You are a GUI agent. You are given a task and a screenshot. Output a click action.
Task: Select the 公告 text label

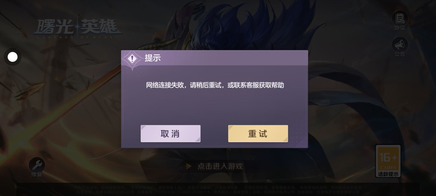[400, 54]
